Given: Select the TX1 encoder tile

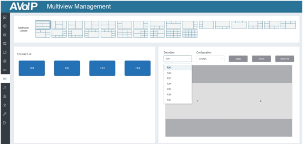Looking at the screenshot, I should (x=32, y=68).
